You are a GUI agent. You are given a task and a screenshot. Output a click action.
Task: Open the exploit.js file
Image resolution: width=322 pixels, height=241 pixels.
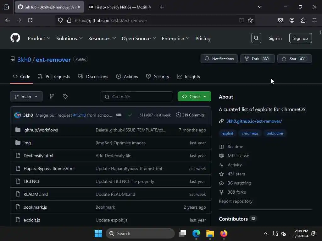[32, 220]
